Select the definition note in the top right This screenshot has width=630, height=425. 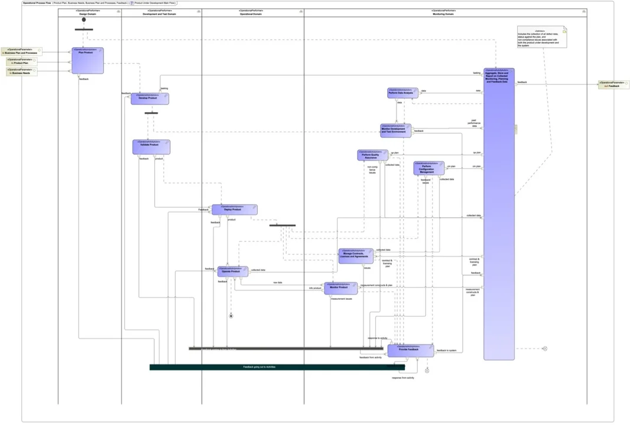(x=541, y=37)
